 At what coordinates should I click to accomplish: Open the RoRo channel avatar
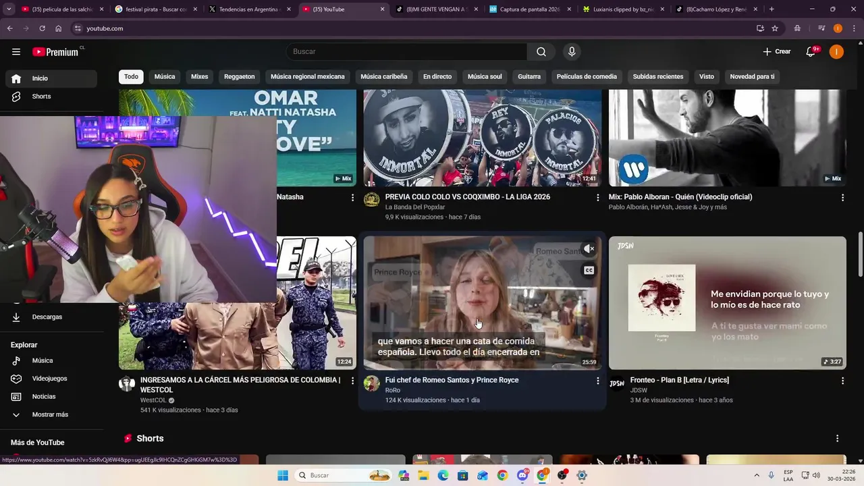pos(372,384)
